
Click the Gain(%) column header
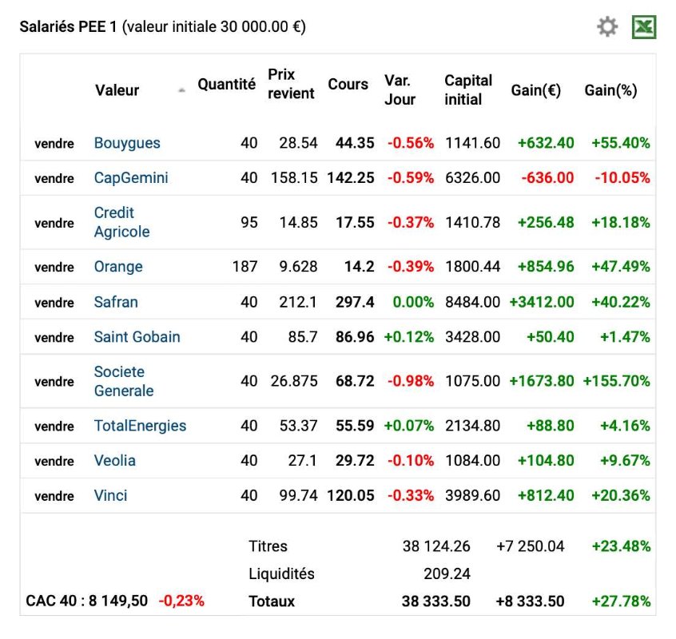610,90
